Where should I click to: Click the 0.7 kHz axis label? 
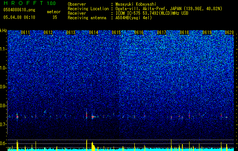pyautogui.click(x=3, y=125)
